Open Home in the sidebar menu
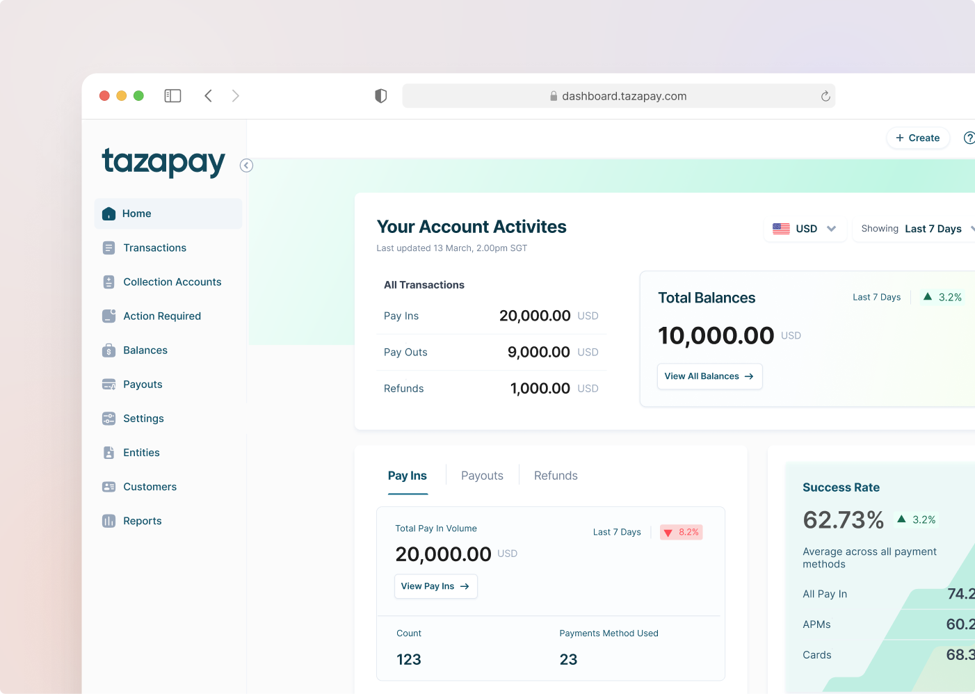This screenshot has width=975, height=694. coord(168,213)
